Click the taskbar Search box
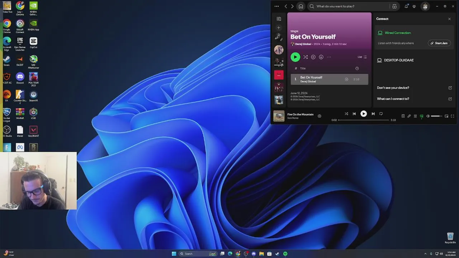 click(x=198, y=254)
